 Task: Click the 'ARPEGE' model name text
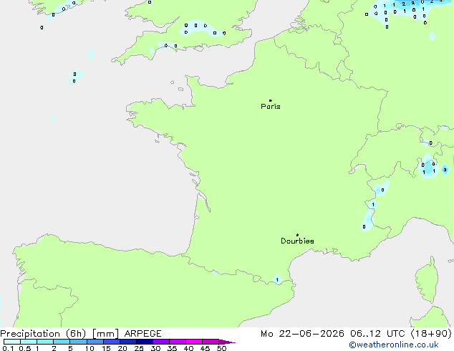tap(143, 334)
